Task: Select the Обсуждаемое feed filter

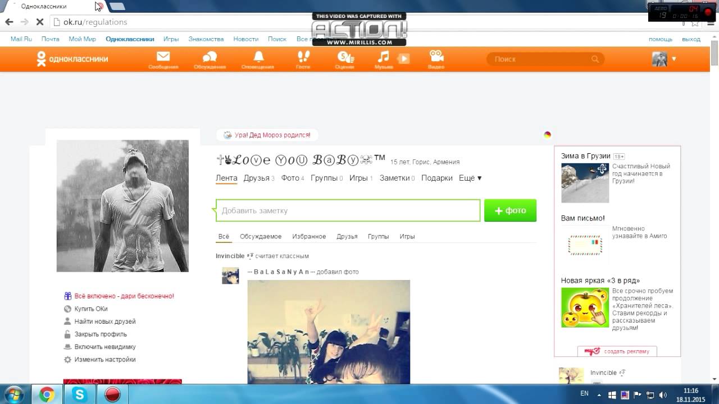Action: (261, 236)
